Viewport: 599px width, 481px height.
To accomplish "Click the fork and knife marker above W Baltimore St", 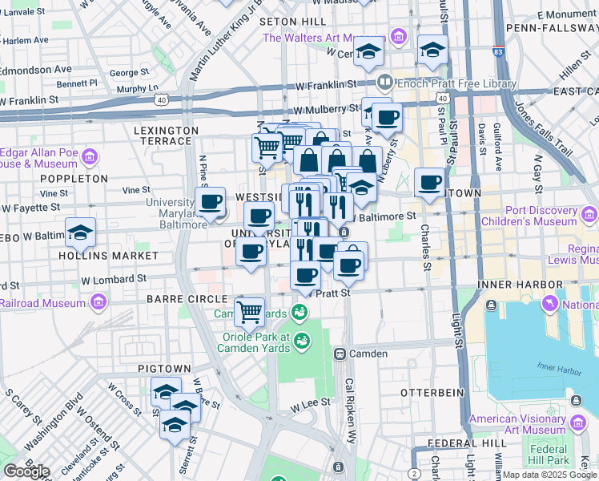I will click(x=338, y=208).
